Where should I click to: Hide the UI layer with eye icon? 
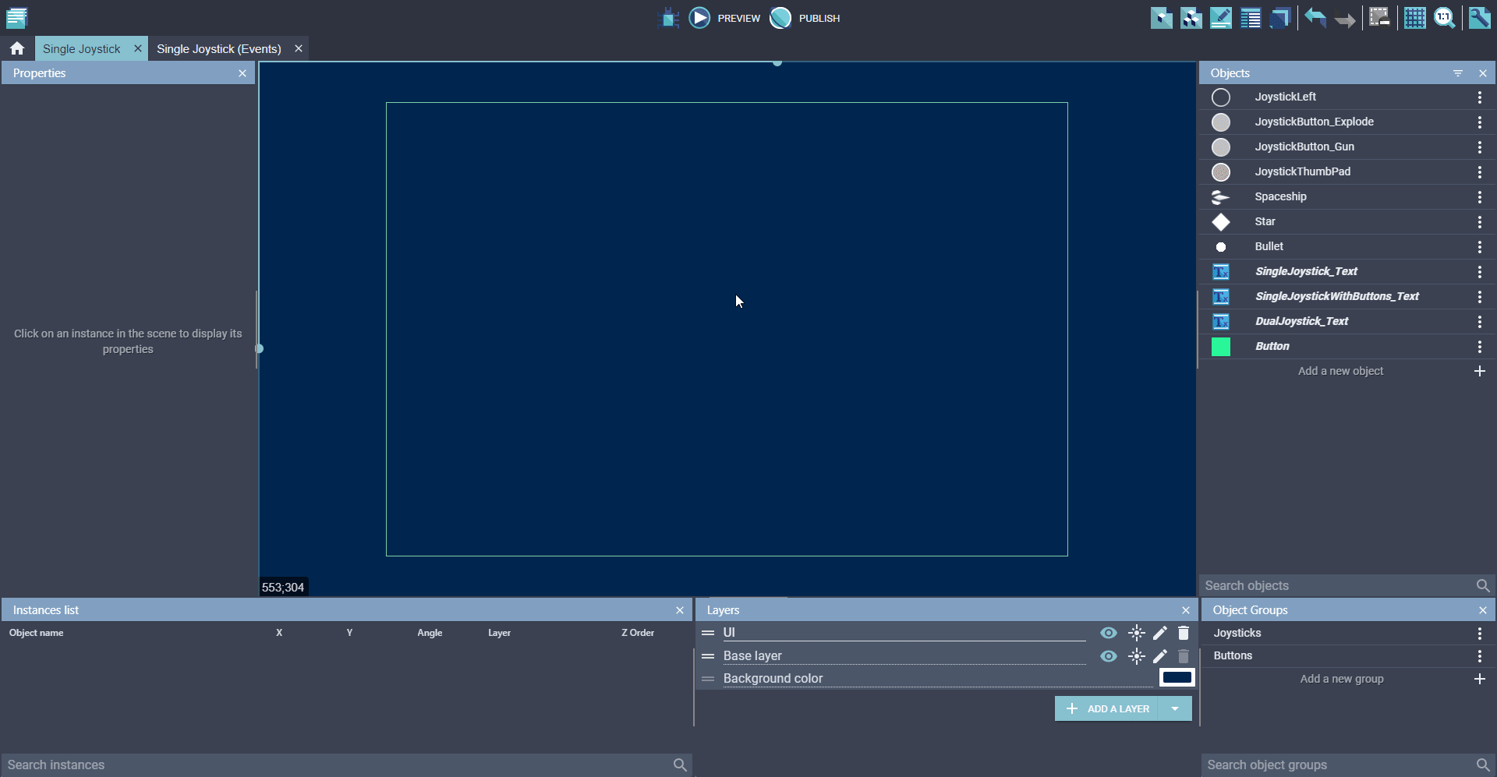click(1108, 633)
